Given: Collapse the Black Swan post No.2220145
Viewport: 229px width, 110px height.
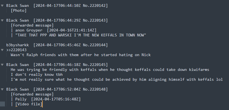Looking at the screenshot, I should point(2,65).
